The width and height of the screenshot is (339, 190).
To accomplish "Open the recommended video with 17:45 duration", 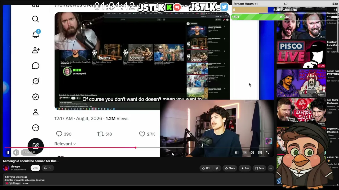I will (301, 26).
